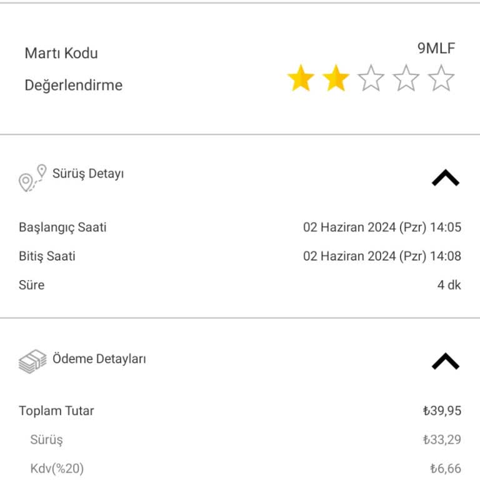Click the Sürüş Detayı header text
The width and height of the screenshot is (480, 480).
88,174
